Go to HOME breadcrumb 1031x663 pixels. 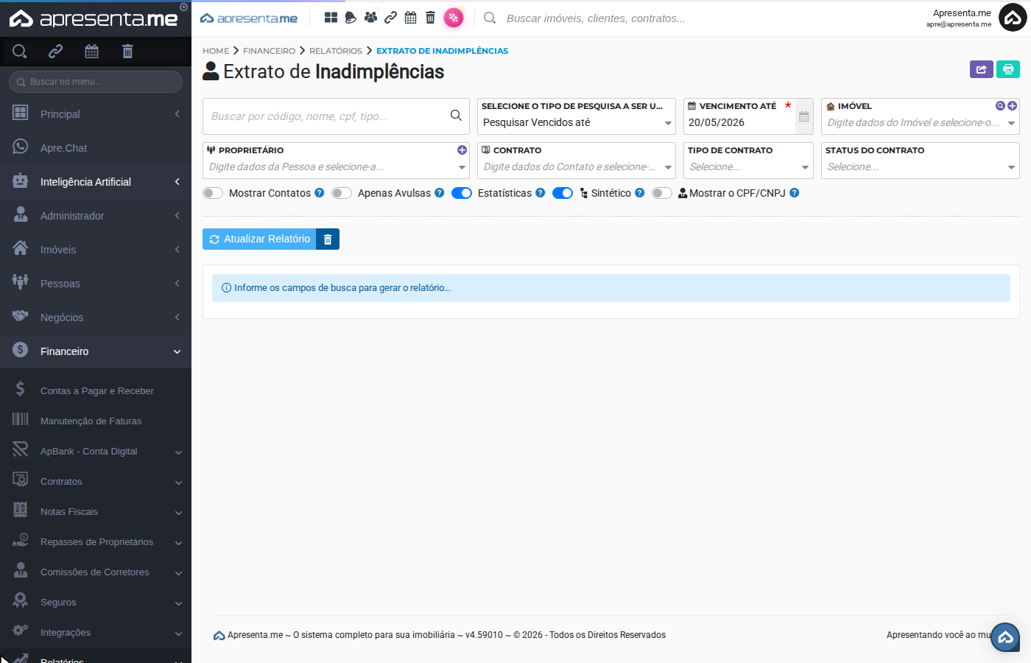click(216, 51)
